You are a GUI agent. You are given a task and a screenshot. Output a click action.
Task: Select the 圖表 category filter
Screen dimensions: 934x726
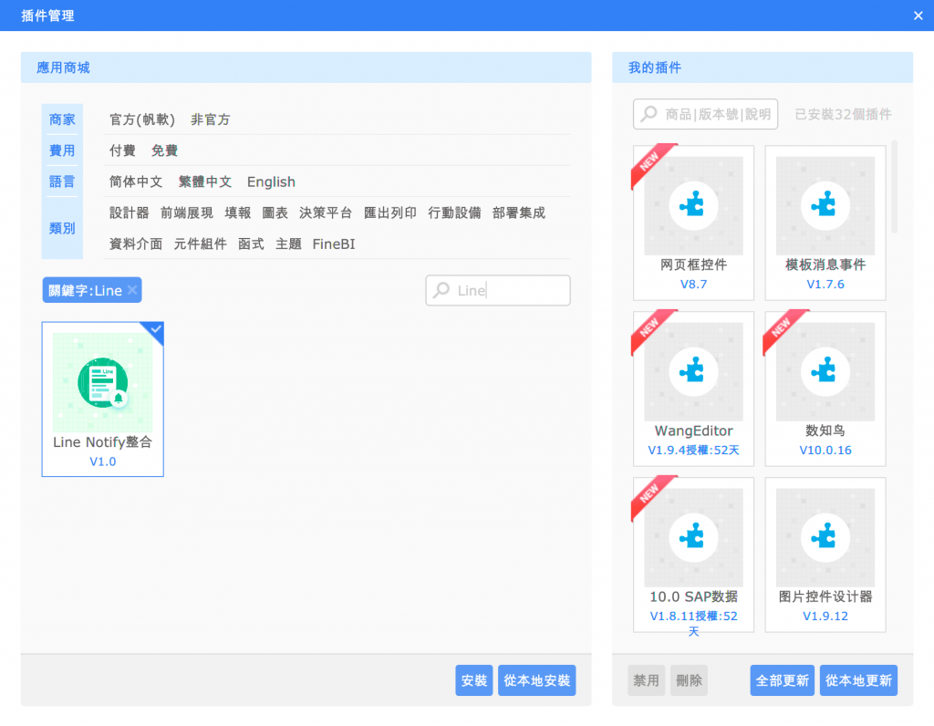275,213
